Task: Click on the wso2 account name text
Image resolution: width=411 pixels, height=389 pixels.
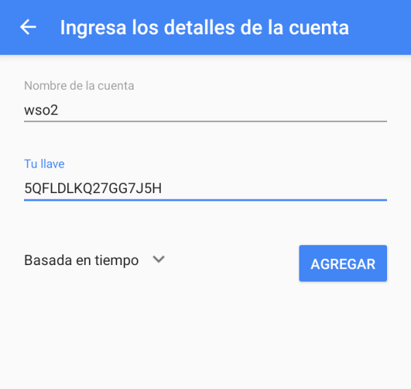Action: tap(41, 110)
